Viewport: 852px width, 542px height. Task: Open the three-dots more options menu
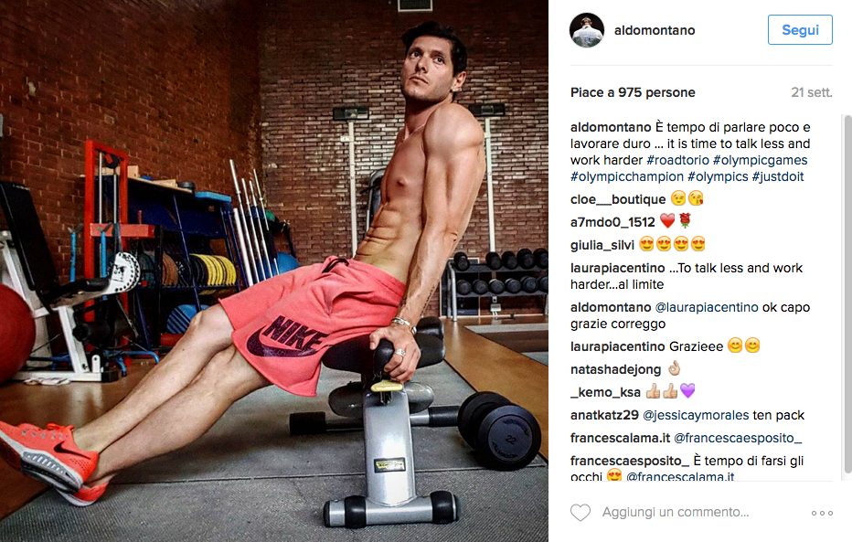tap(822, 513)
